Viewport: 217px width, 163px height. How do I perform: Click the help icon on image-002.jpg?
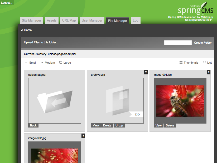[83, 136]
